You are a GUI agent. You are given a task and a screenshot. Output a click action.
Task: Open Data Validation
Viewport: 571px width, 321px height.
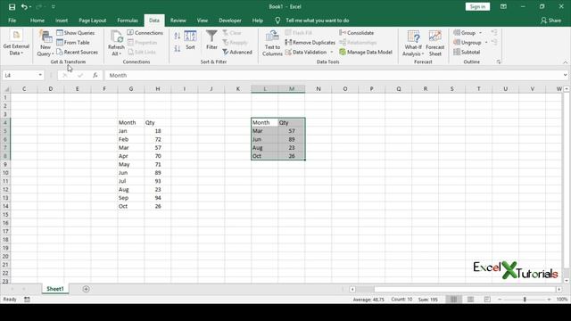pos(306,52)
